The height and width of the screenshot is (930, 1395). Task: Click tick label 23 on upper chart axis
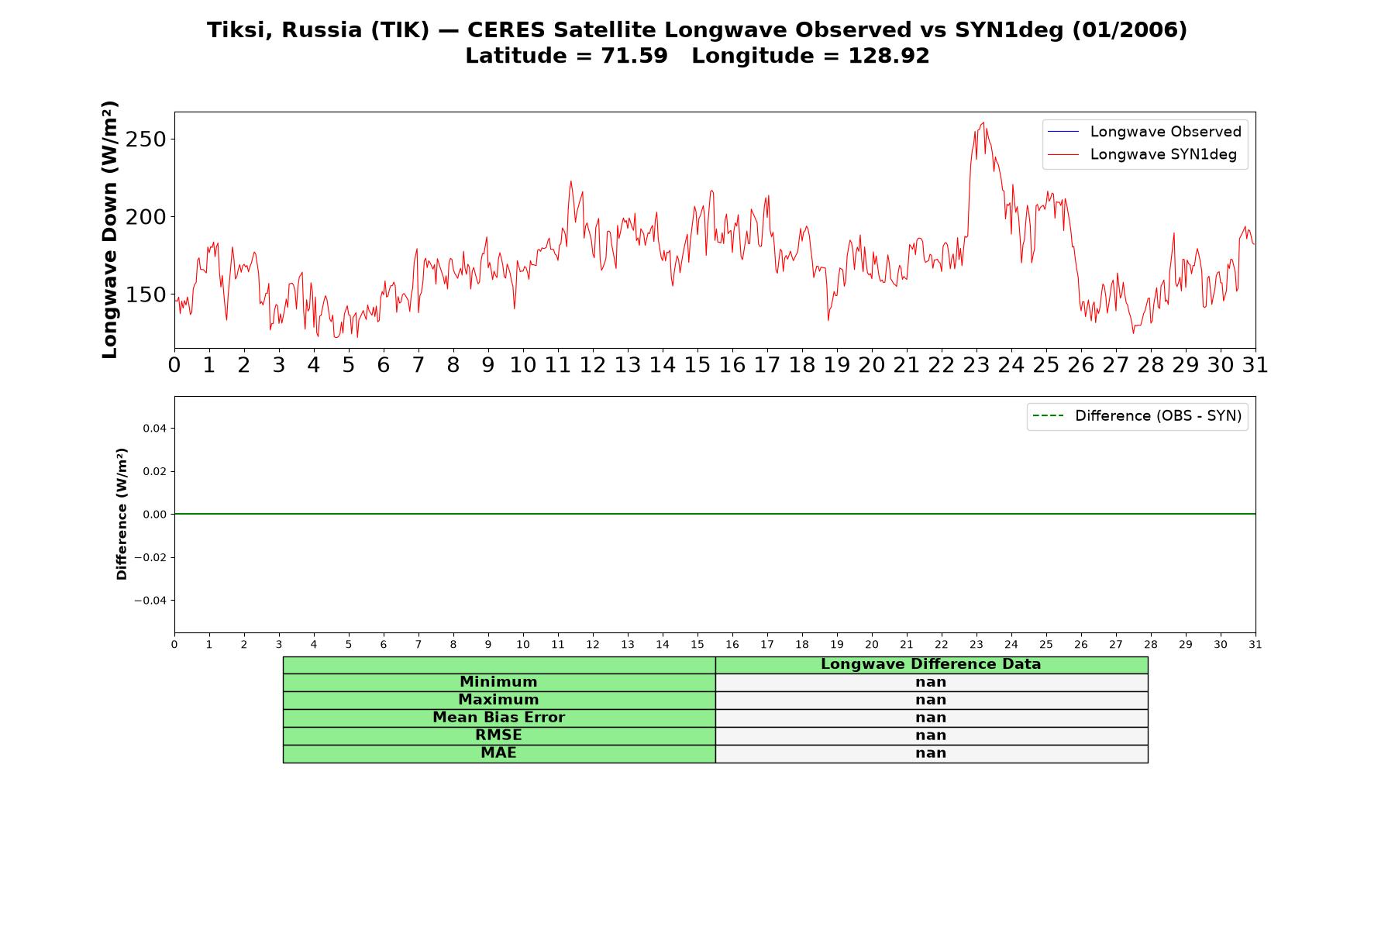pyautogui.click(x=976, y=365)
